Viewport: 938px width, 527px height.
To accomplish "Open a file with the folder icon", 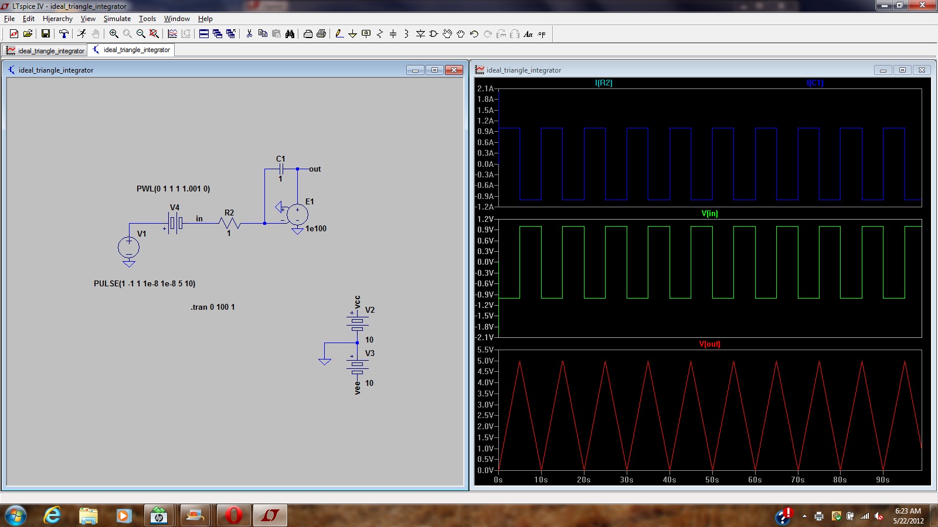I will (x=28, y=34).
